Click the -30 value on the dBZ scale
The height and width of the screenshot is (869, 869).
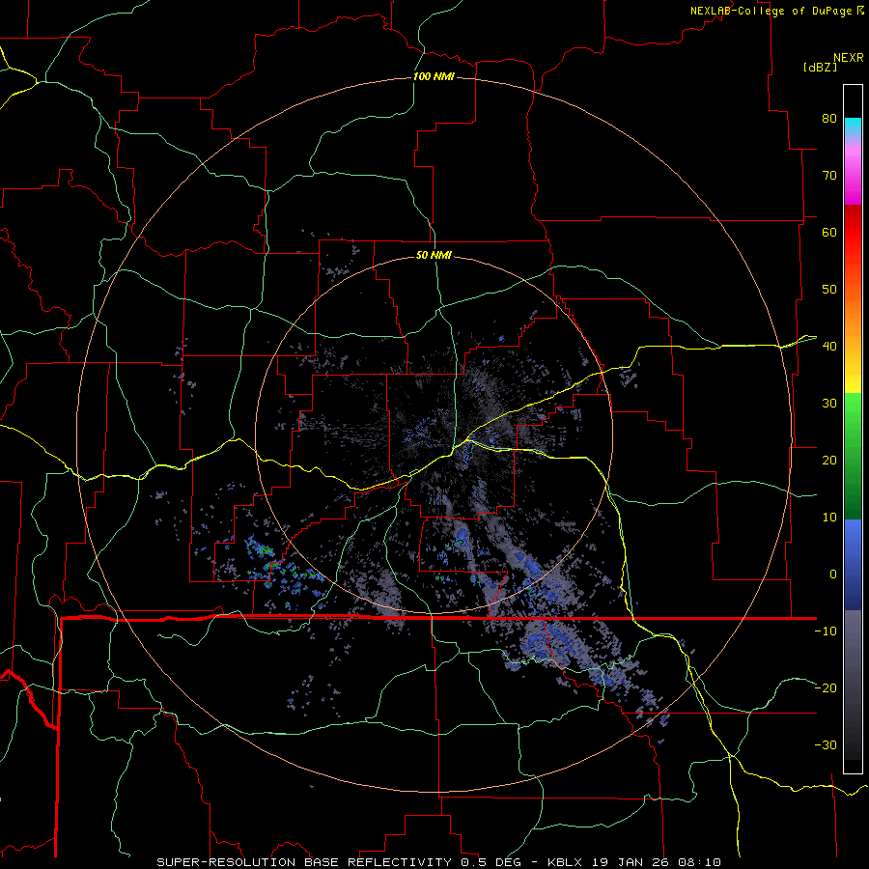coord(826,744)
